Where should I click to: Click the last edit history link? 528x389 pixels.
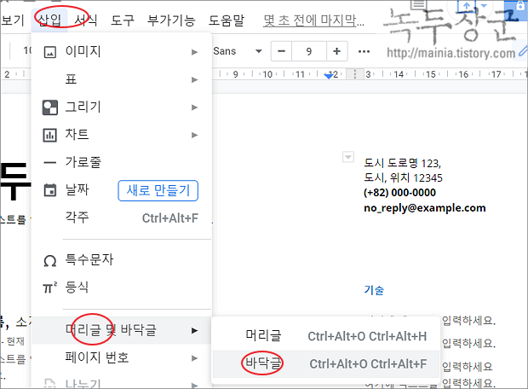(313, 20)
